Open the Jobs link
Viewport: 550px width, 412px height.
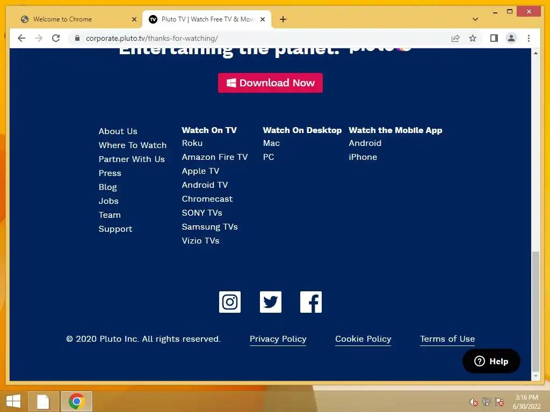point(108,201)
